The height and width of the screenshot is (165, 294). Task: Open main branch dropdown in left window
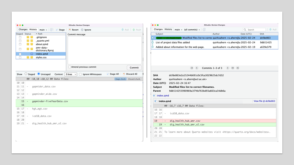coord(43,30)
